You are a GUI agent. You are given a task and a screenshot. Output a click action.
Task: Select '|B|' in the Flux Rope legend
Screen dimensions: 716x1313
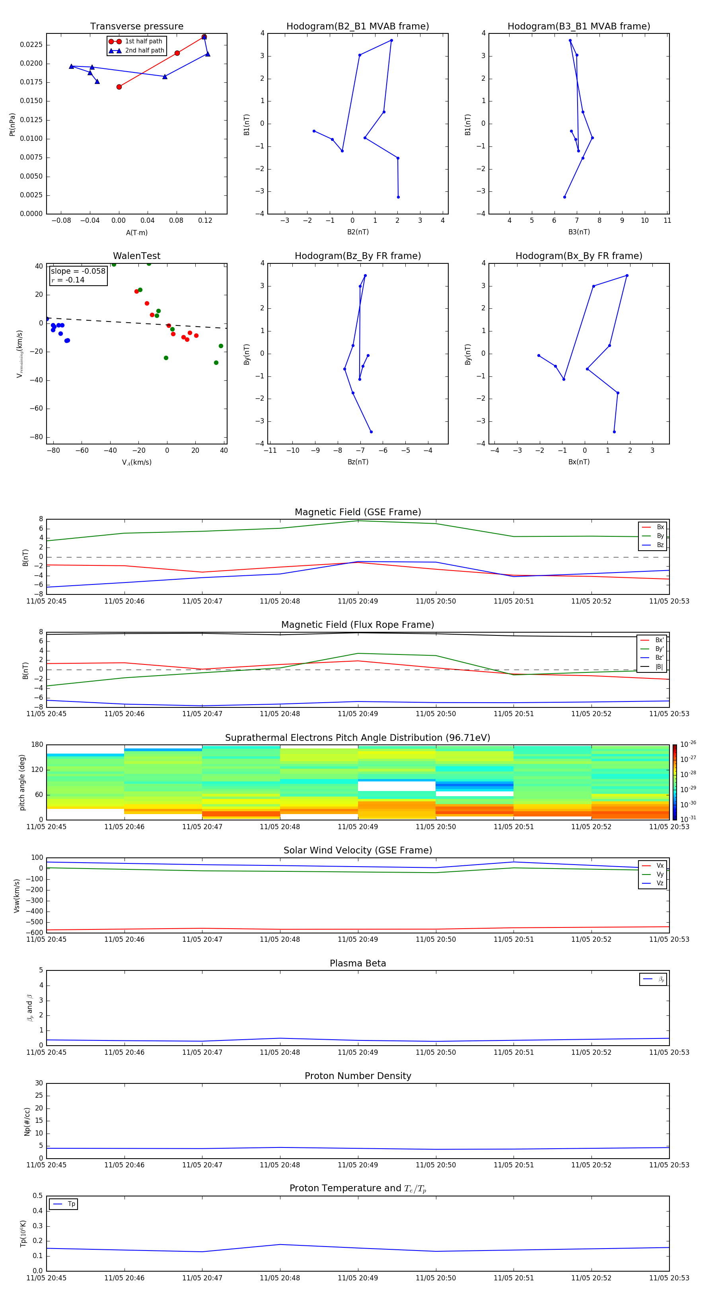[652, 667]
